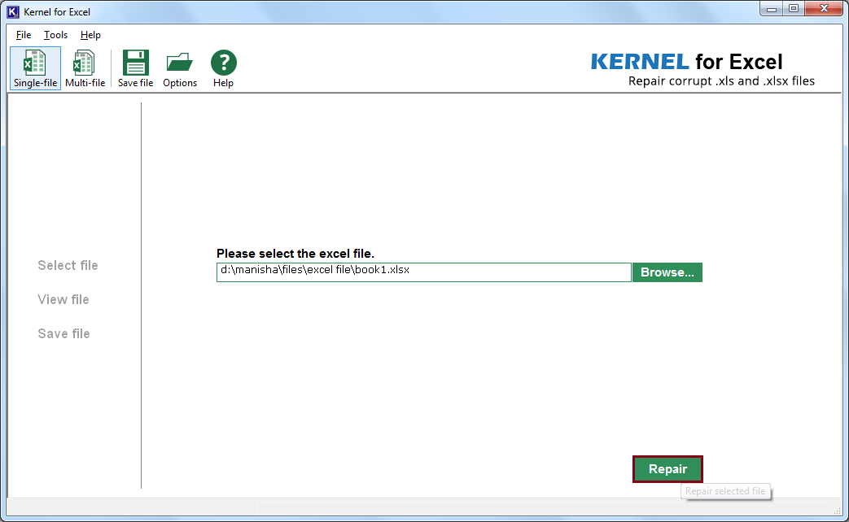
Task: Open the Tools menu
Action: 55,35
